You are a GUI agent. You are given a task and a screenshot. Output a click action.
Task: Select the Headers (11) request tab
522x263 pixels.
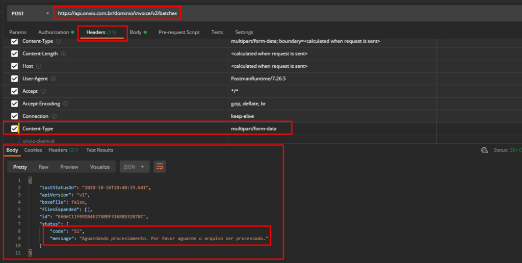(101, 32)
